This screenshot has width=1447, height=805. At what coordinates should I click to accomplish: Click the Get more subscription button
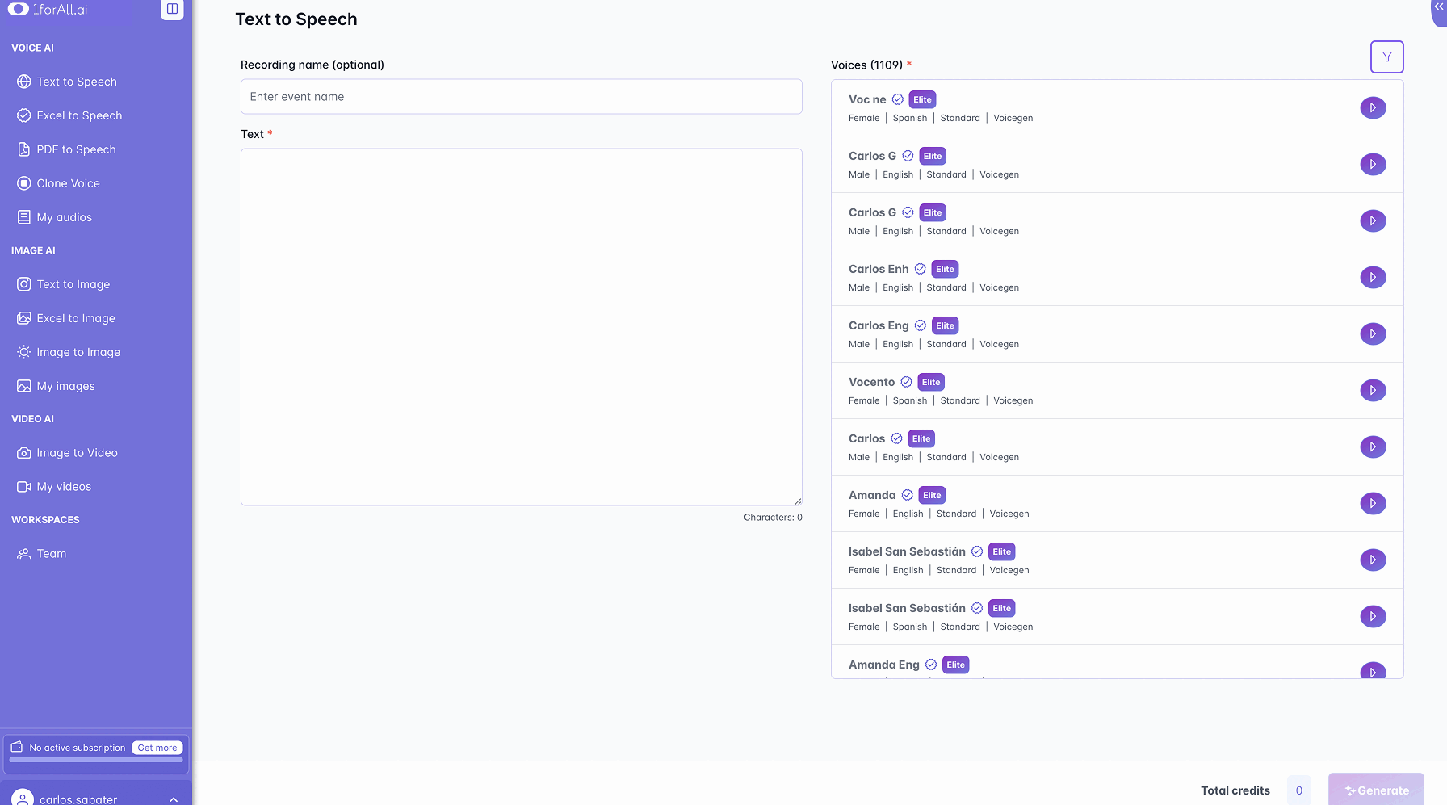click(x=157, y=748)
